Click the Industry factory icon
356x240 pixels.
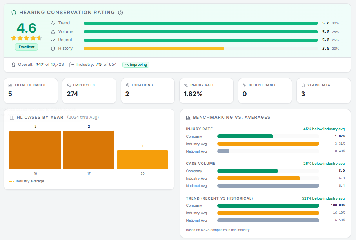(72, 65)
